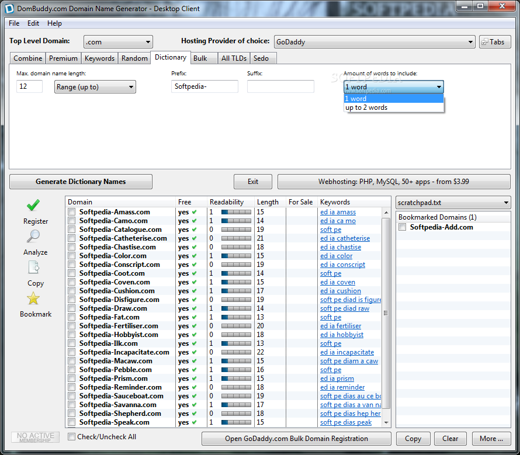Screen dimensions: 520x455
Task: Switch to the All TLDs tab
Action: point(234,58)
